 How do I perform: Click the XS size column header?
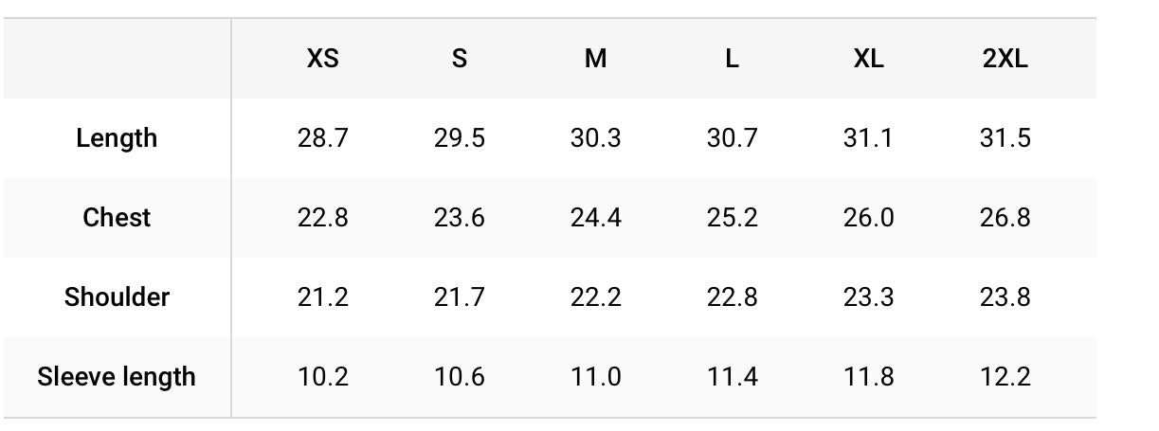tap(323, 59)
